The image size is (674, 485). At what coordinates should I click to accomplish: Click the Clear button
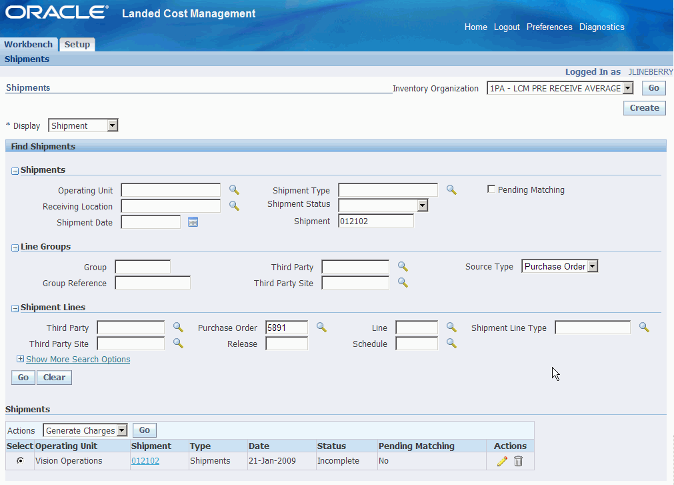click(54, 377)
